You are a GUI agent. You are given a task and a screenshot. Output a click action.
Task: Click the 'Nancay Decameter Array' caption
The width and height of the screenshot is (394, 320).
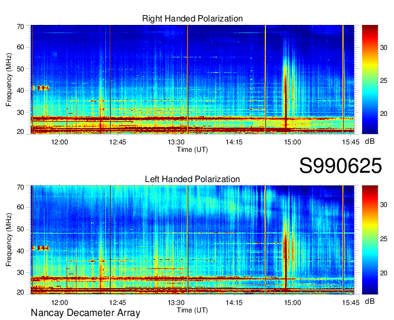85,313
